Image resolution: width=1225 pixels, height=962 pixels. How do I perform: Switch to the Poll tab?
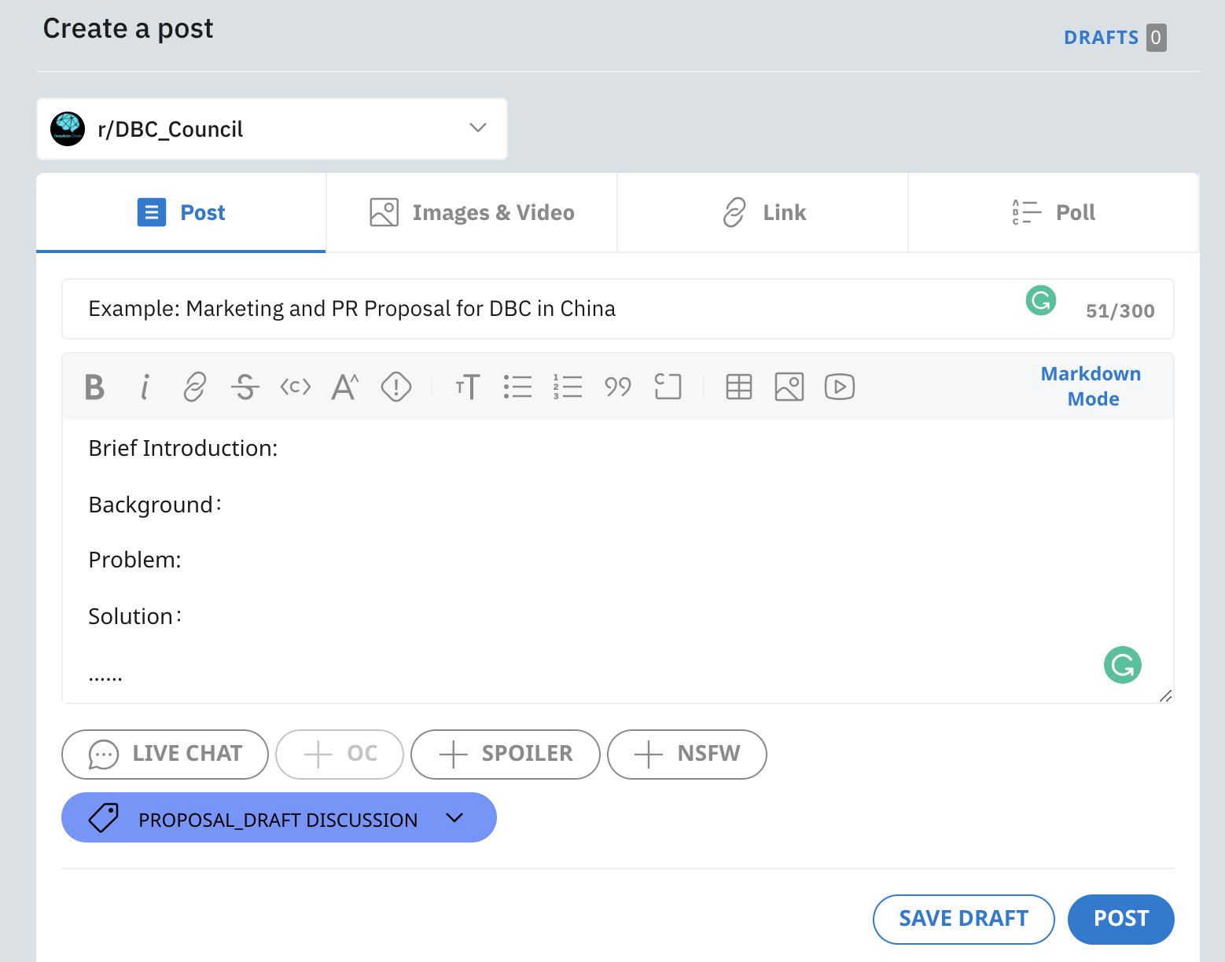1054,212
